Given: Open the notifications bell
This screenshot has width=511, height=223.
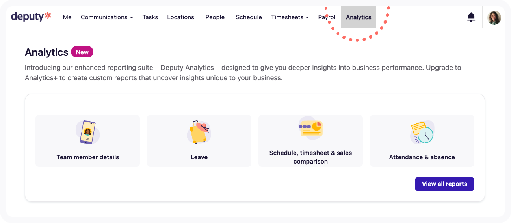Looking at the screenshot, I should [x=471, y=17].
